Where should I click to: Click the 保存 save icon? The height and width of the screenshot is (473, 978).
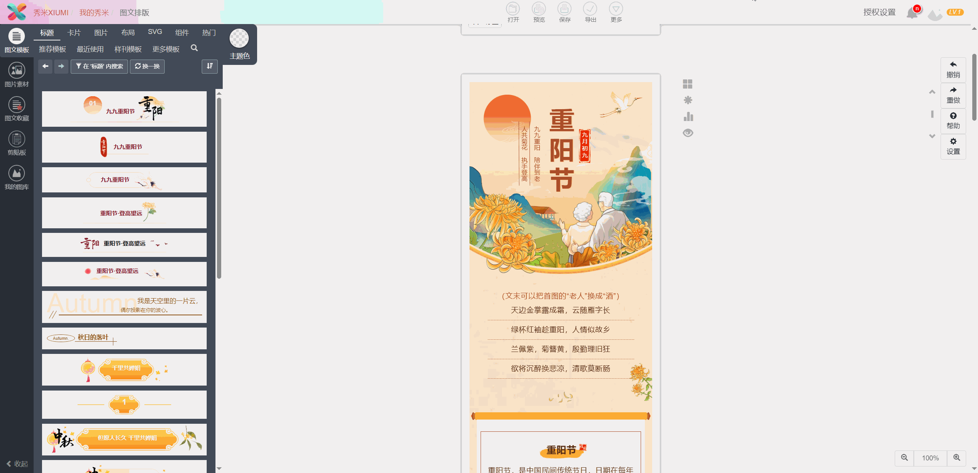pos(565,12)
